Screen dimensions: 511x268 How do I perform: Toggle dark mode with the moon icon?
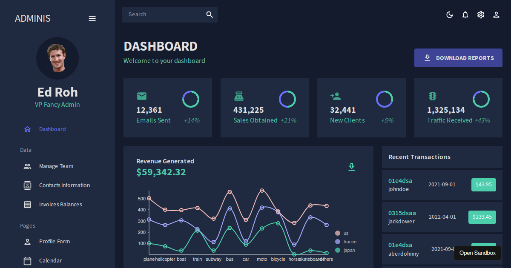pos(450,14)
